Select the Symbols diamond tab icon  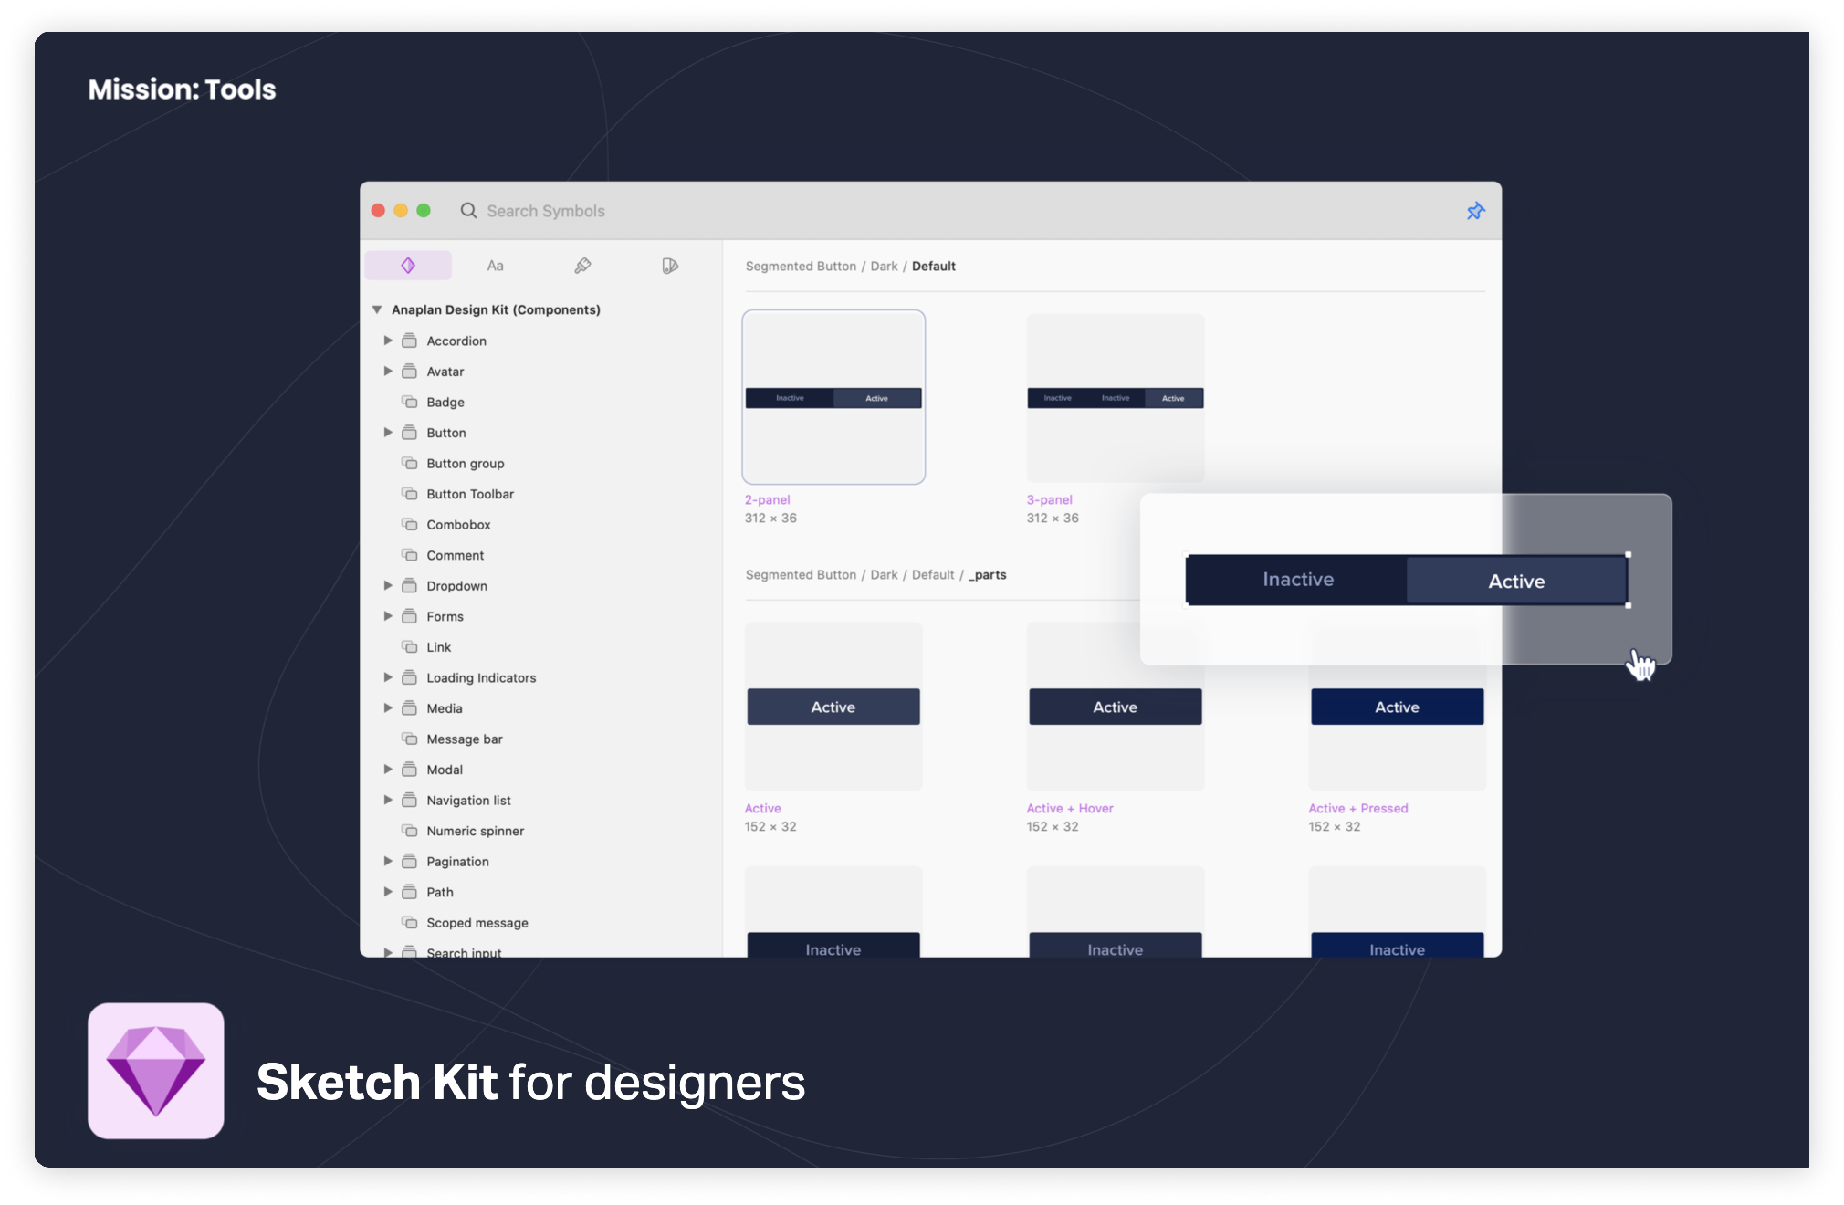(x=409, y=266)
